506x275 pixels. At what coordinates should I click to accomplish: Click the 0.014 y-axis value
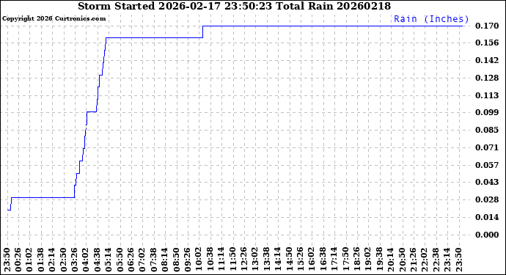pos(487,217)
